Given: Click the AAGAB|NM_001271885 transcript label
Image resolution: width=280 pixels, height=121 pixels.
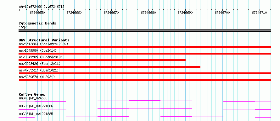Looking at the screenshot, I should point(36,114).
